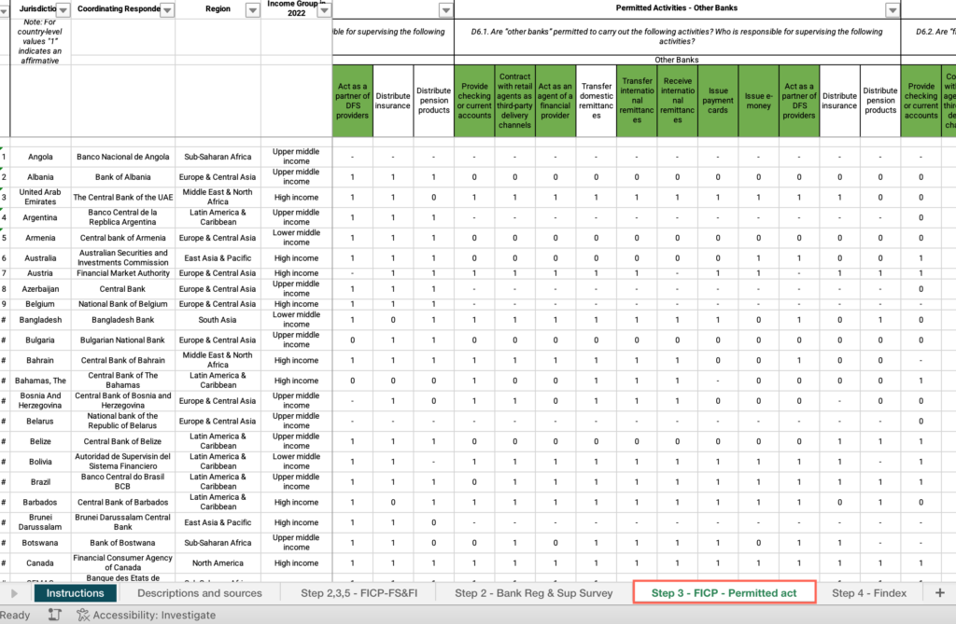Image resolution: width=956 pixels, height=624 pixels.
Task: Open Step 2 - Bank Reg & Sup Survey tab
Action: [x=533, y=593]
